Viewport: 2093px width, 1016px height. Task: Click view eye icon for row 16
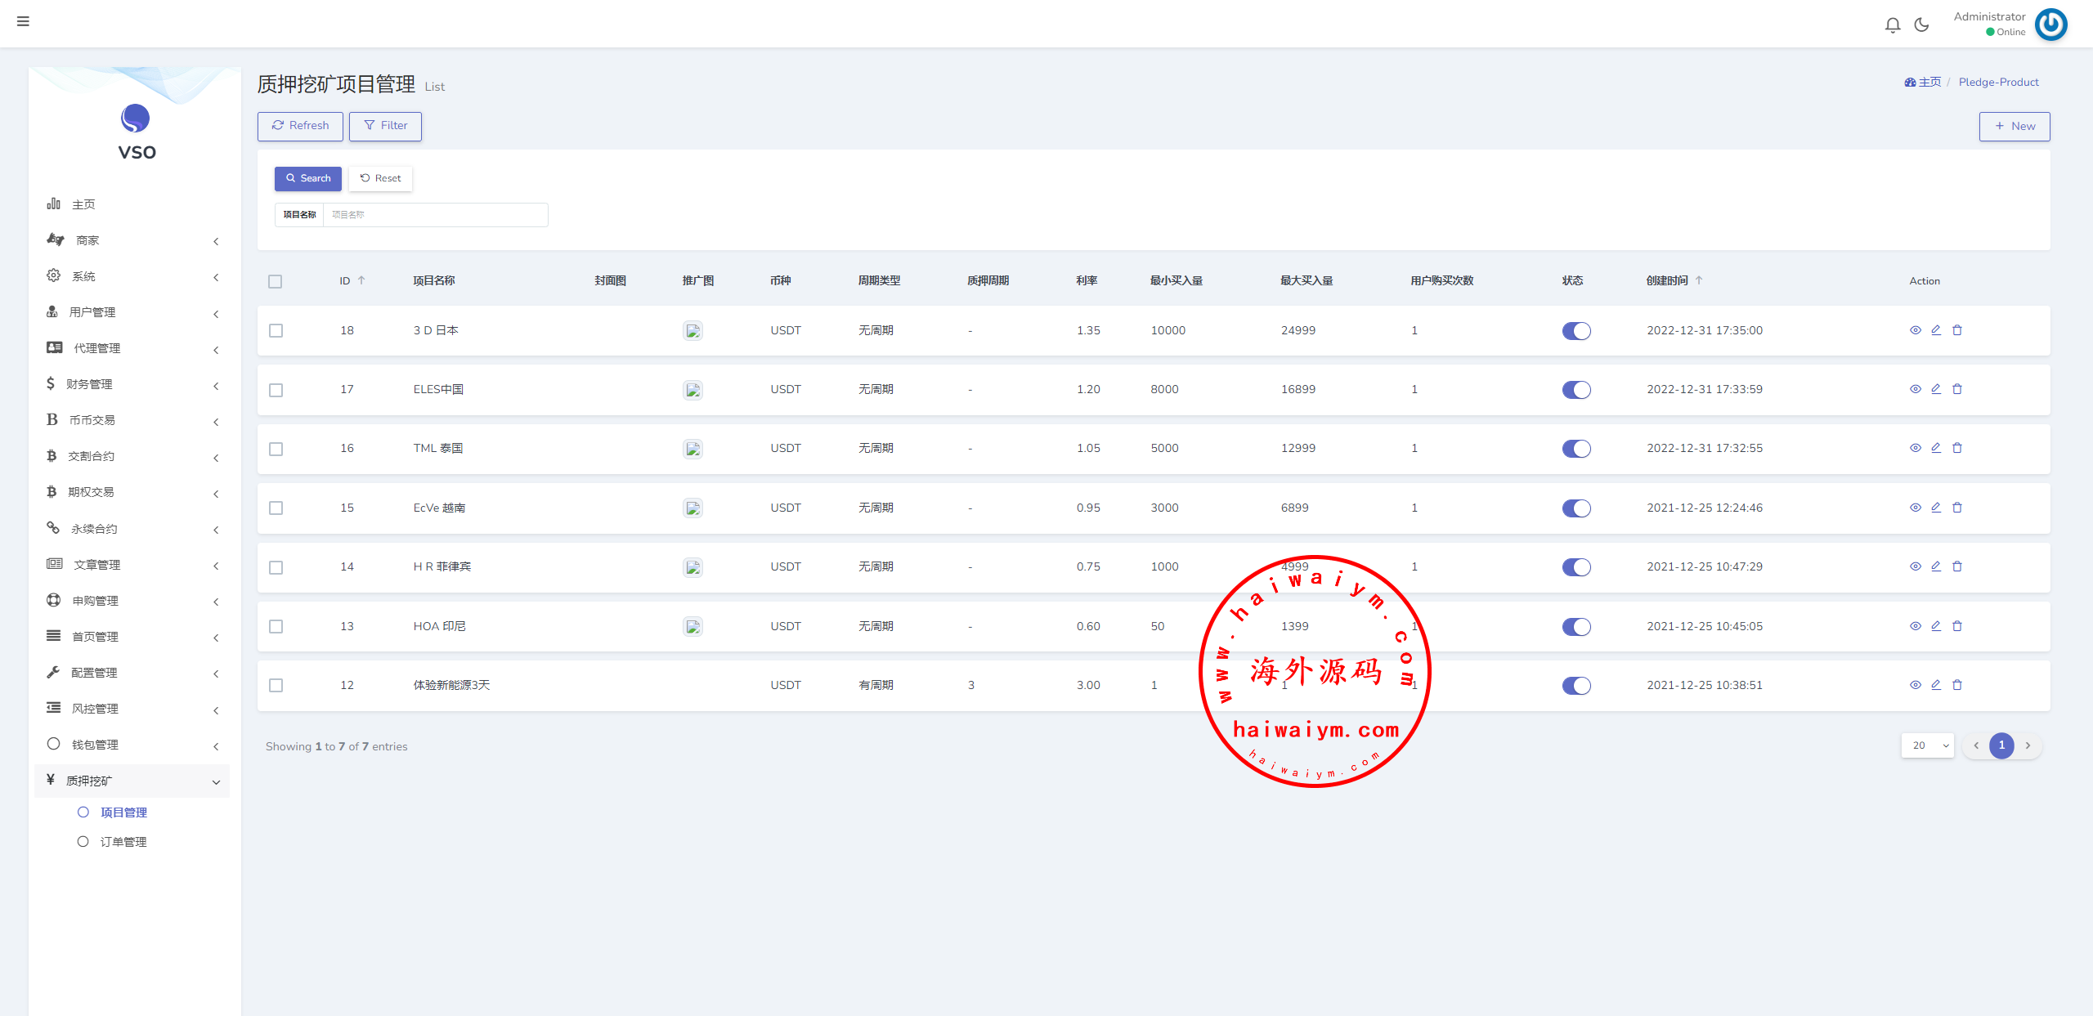coord(1915,448)
